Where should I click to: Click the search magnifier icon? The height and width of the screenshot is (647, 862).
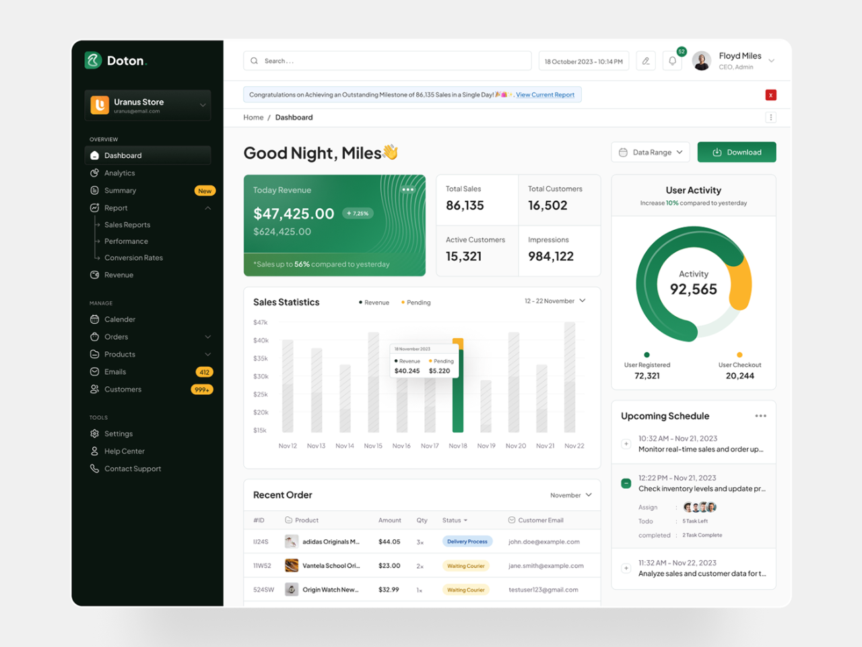(254, 61)
